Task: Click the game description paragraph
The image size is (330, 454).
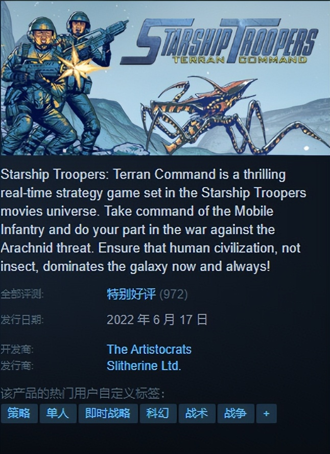Action: tap(153, 220)
